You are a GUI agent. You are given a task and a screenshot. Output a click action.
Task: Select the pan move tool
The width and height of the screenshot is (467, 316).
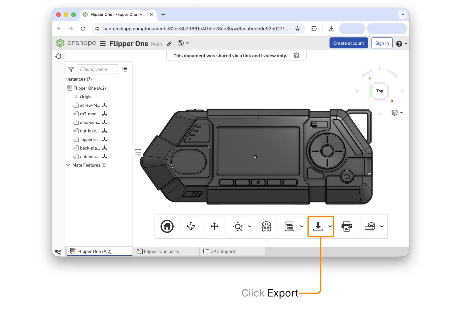click(x=214, y=226)
